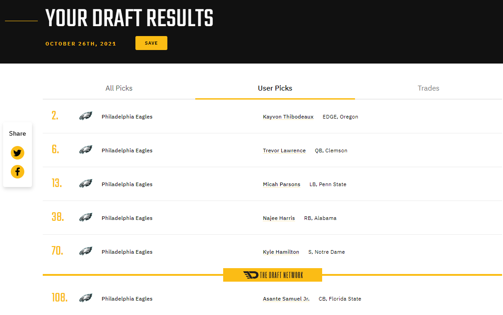
Task: Click The Draft Network logo banner
Action: point(273,275)
